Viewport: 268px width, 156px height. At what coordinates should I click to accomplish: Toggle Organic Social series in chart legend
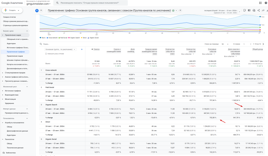pyautogui.click(x=93, y=38)
